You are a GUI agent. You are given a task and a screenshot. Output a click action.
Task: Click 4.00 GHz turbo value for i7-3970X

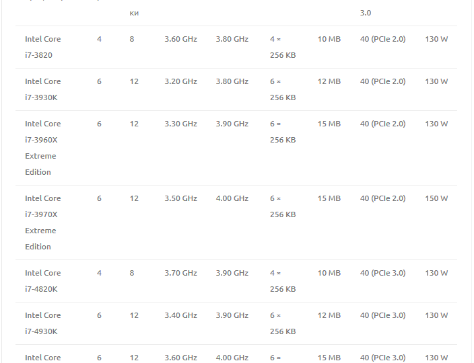click(232, 198)
